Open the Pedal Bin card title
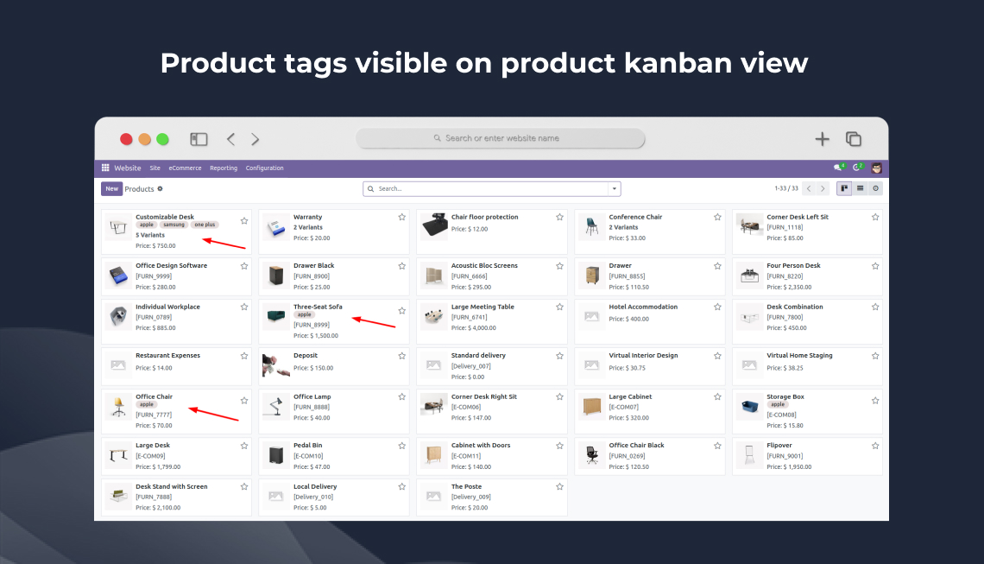Screen dimensions: 984x564 click(x=307, y=446)
